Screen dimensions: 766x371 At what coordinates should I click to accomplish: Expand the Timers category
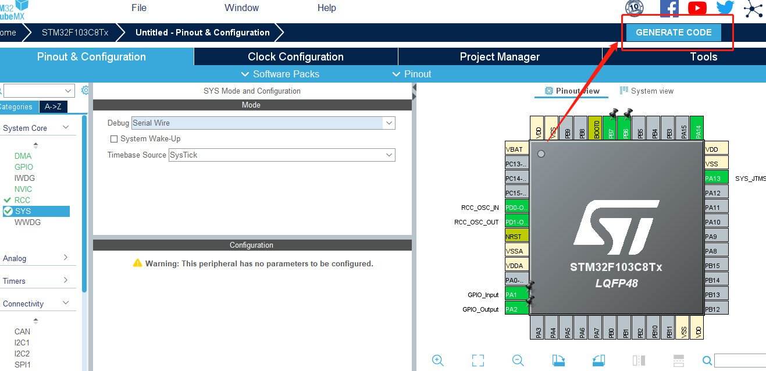pyautogui.click(x=65, y=280)
